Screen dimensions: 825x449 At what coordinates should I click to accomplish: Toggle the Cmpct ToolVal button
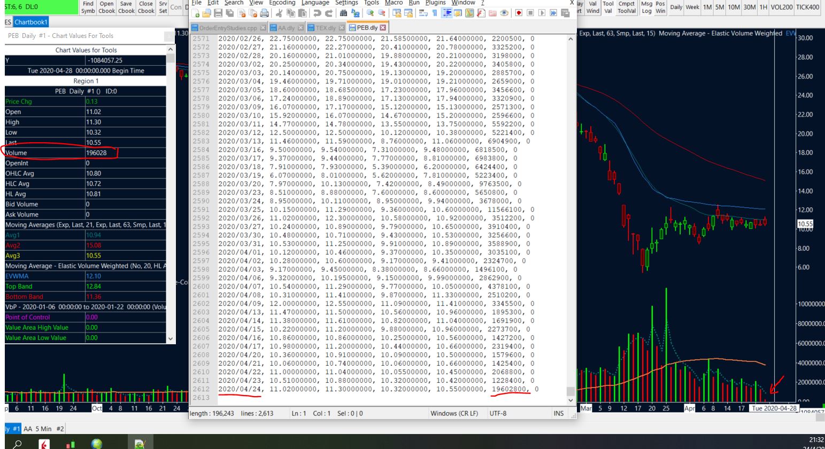[627, 7]
